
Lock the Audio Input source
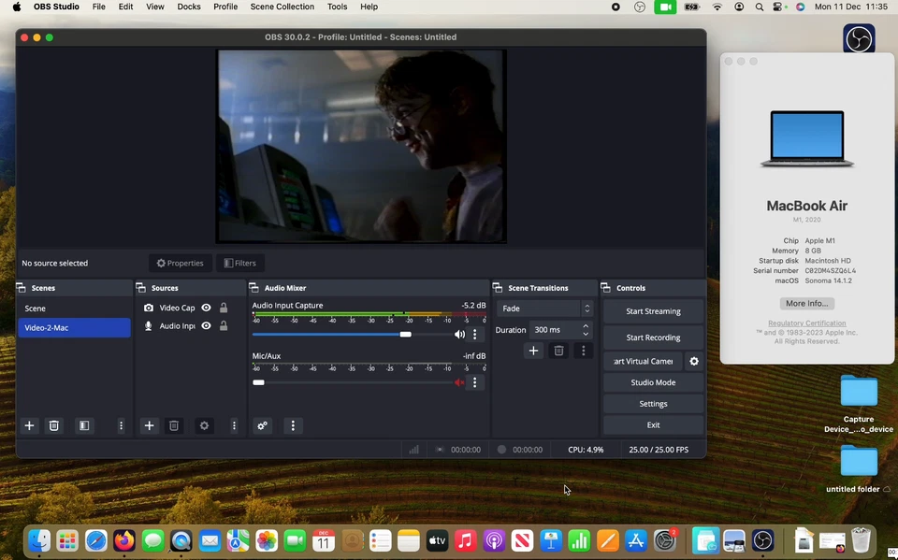click(x=224, y=325)
